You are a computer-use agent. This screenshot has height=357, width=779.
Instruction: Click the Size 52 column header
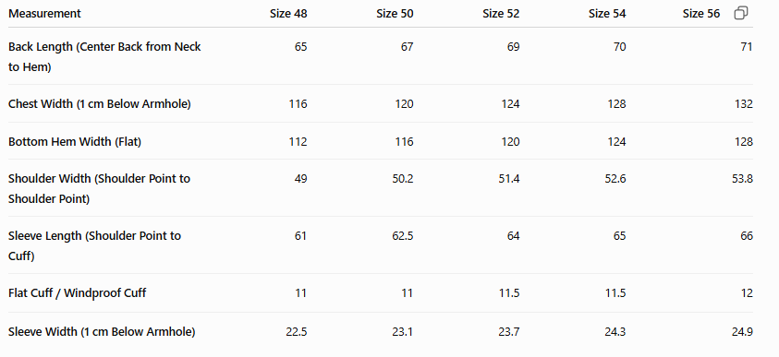coord(501,14)
